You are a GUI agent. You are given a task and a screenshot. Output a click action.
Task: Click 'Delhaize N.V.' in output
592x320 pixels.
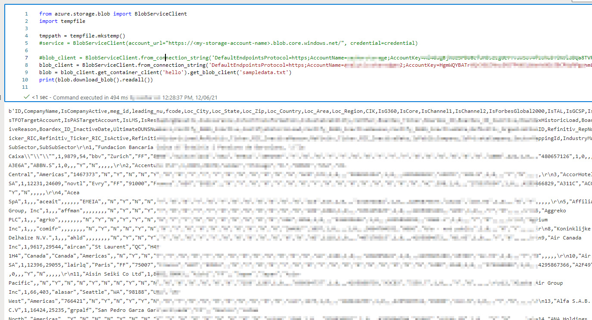[x=29, y=238]
